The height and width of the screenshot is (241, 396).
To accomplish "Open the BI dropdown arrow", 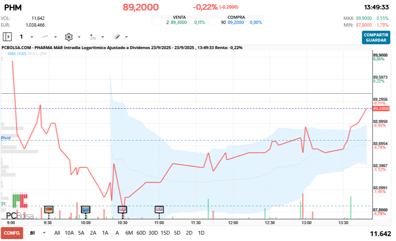I will tap(44, 233).
